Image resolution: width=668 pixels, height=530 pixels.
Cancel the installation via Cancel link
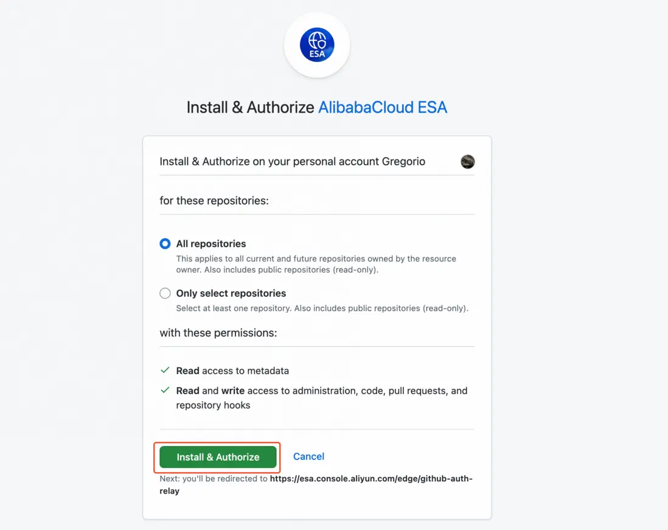(308, 457)
